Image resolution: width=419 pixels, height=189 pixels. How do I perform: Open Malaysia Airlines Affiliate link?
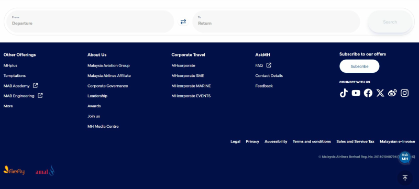coord(109,76)
